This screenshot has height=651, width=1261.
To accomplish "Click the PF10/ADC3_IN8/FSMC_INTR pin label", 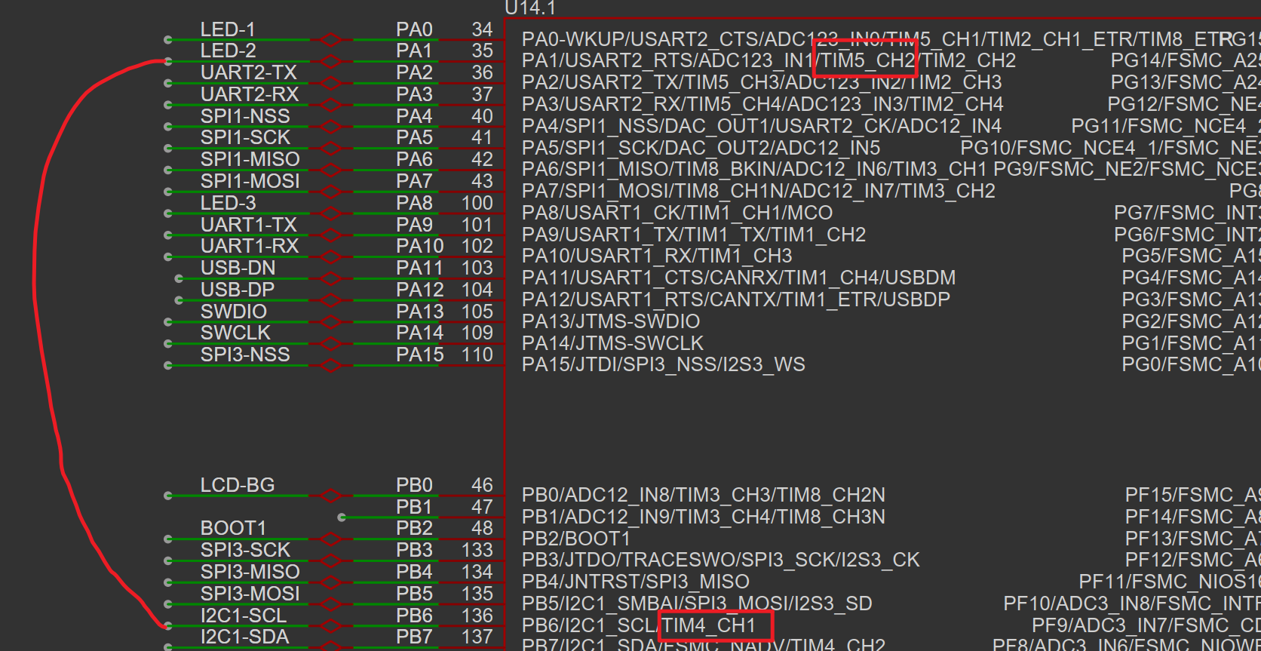I will coord(1132,603).
